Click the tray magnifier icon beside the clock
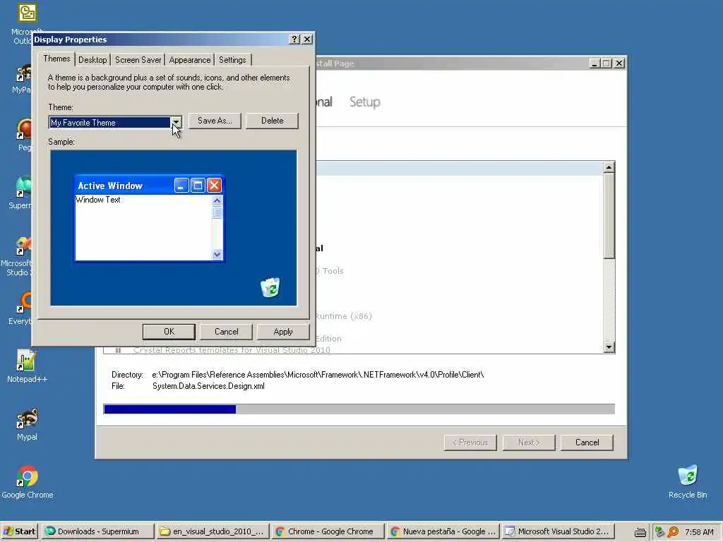The height and width of the screenshot is (542, 723). click(673, 531)
